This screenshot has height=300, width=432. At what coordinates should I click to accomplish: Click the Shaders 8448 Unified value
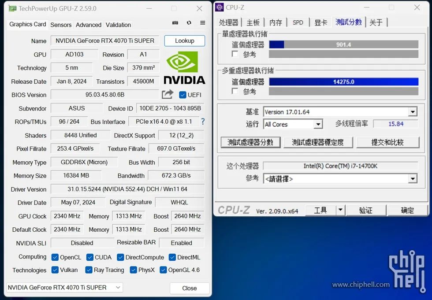[x=80, y=135]
